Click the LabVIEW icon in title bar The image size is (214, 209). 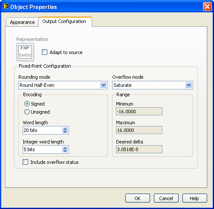[x=6, y=6]
